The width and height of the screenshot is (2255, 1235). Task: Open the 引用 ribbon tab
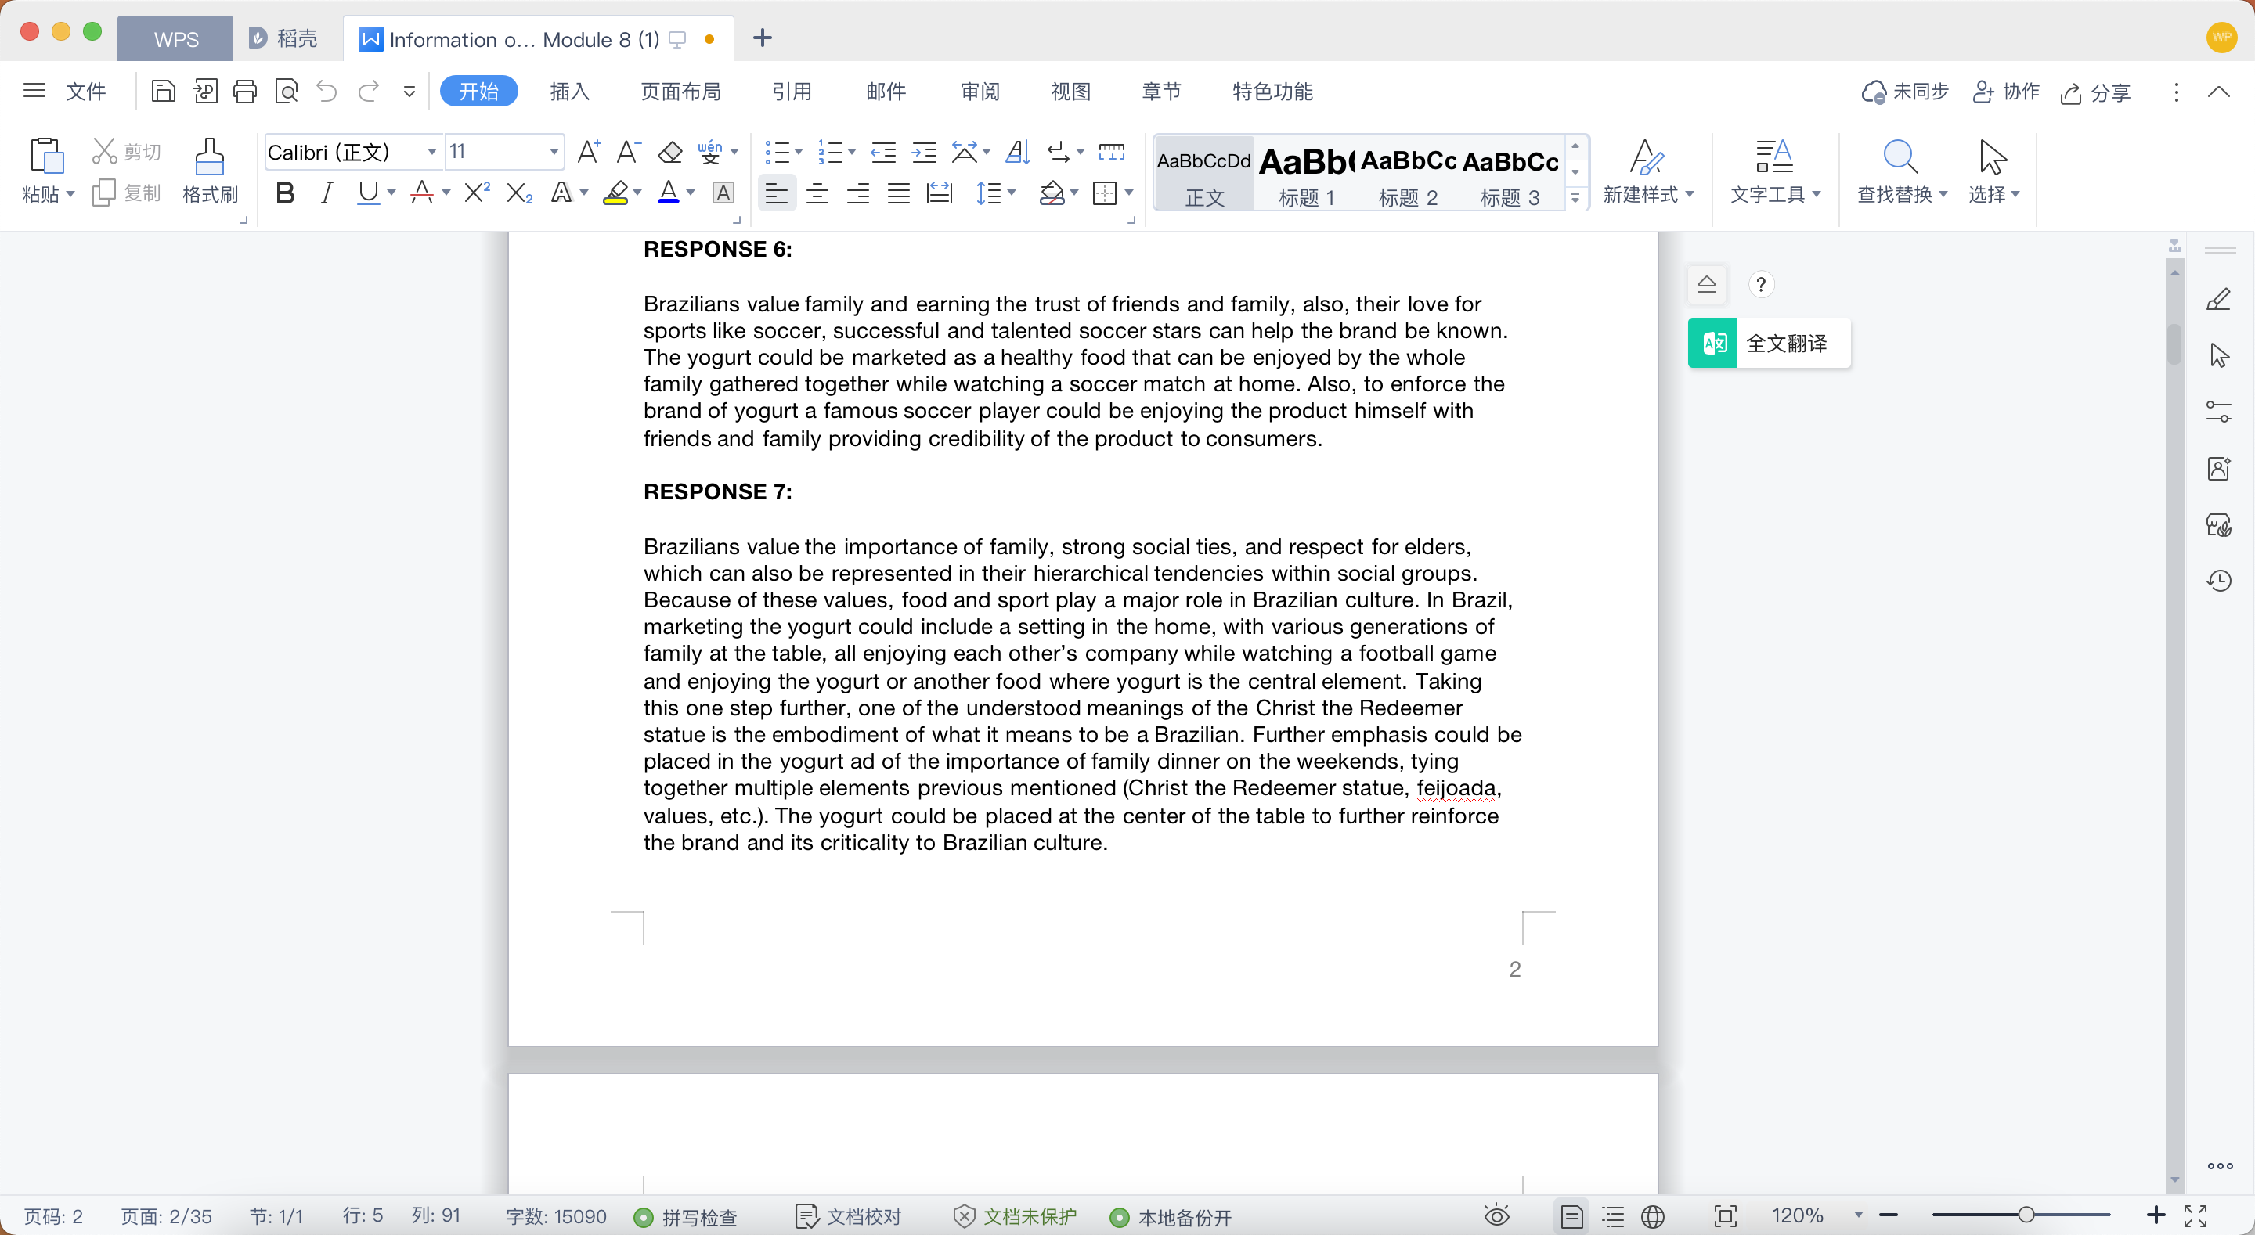tap(792, 91)
